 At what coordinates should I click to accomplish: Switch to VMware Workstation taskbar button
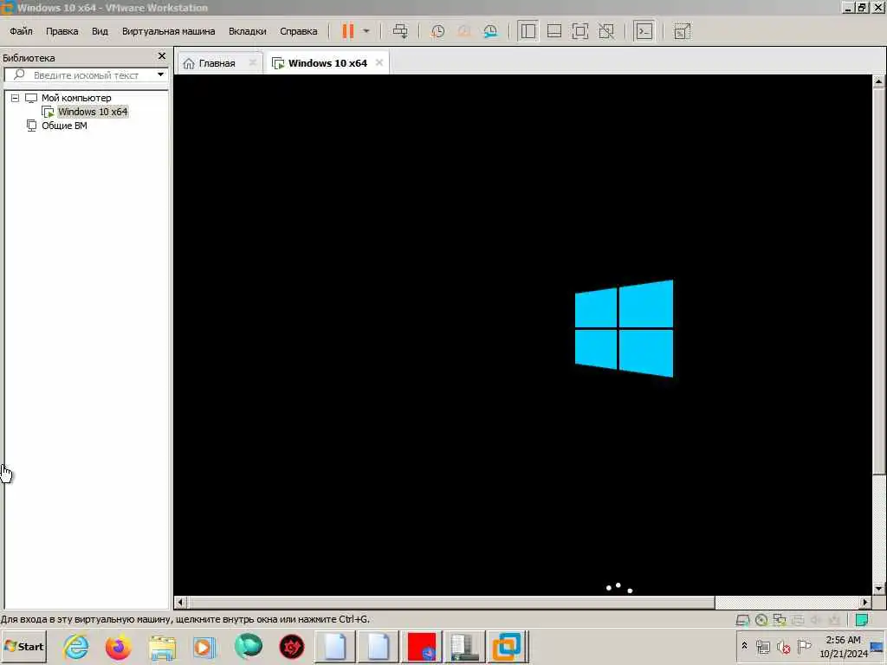coord(508,646)
